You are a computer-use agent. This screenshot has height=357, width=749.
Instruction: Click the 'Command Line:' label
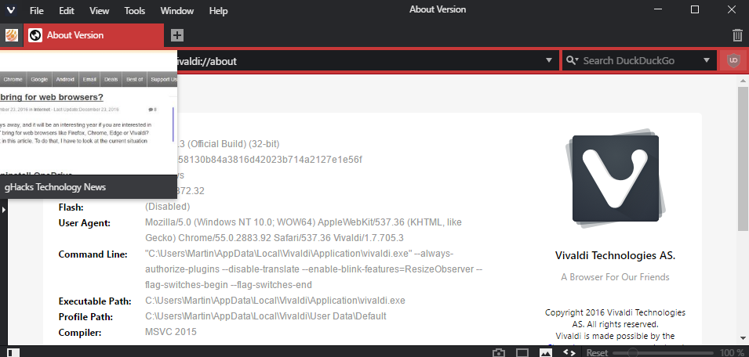pos(93,254)
